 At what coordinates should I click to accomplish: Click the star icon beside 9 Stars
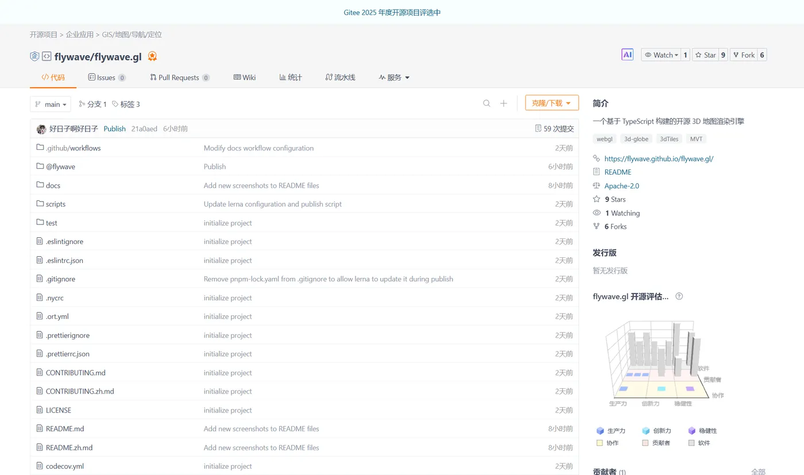(597, 199)
